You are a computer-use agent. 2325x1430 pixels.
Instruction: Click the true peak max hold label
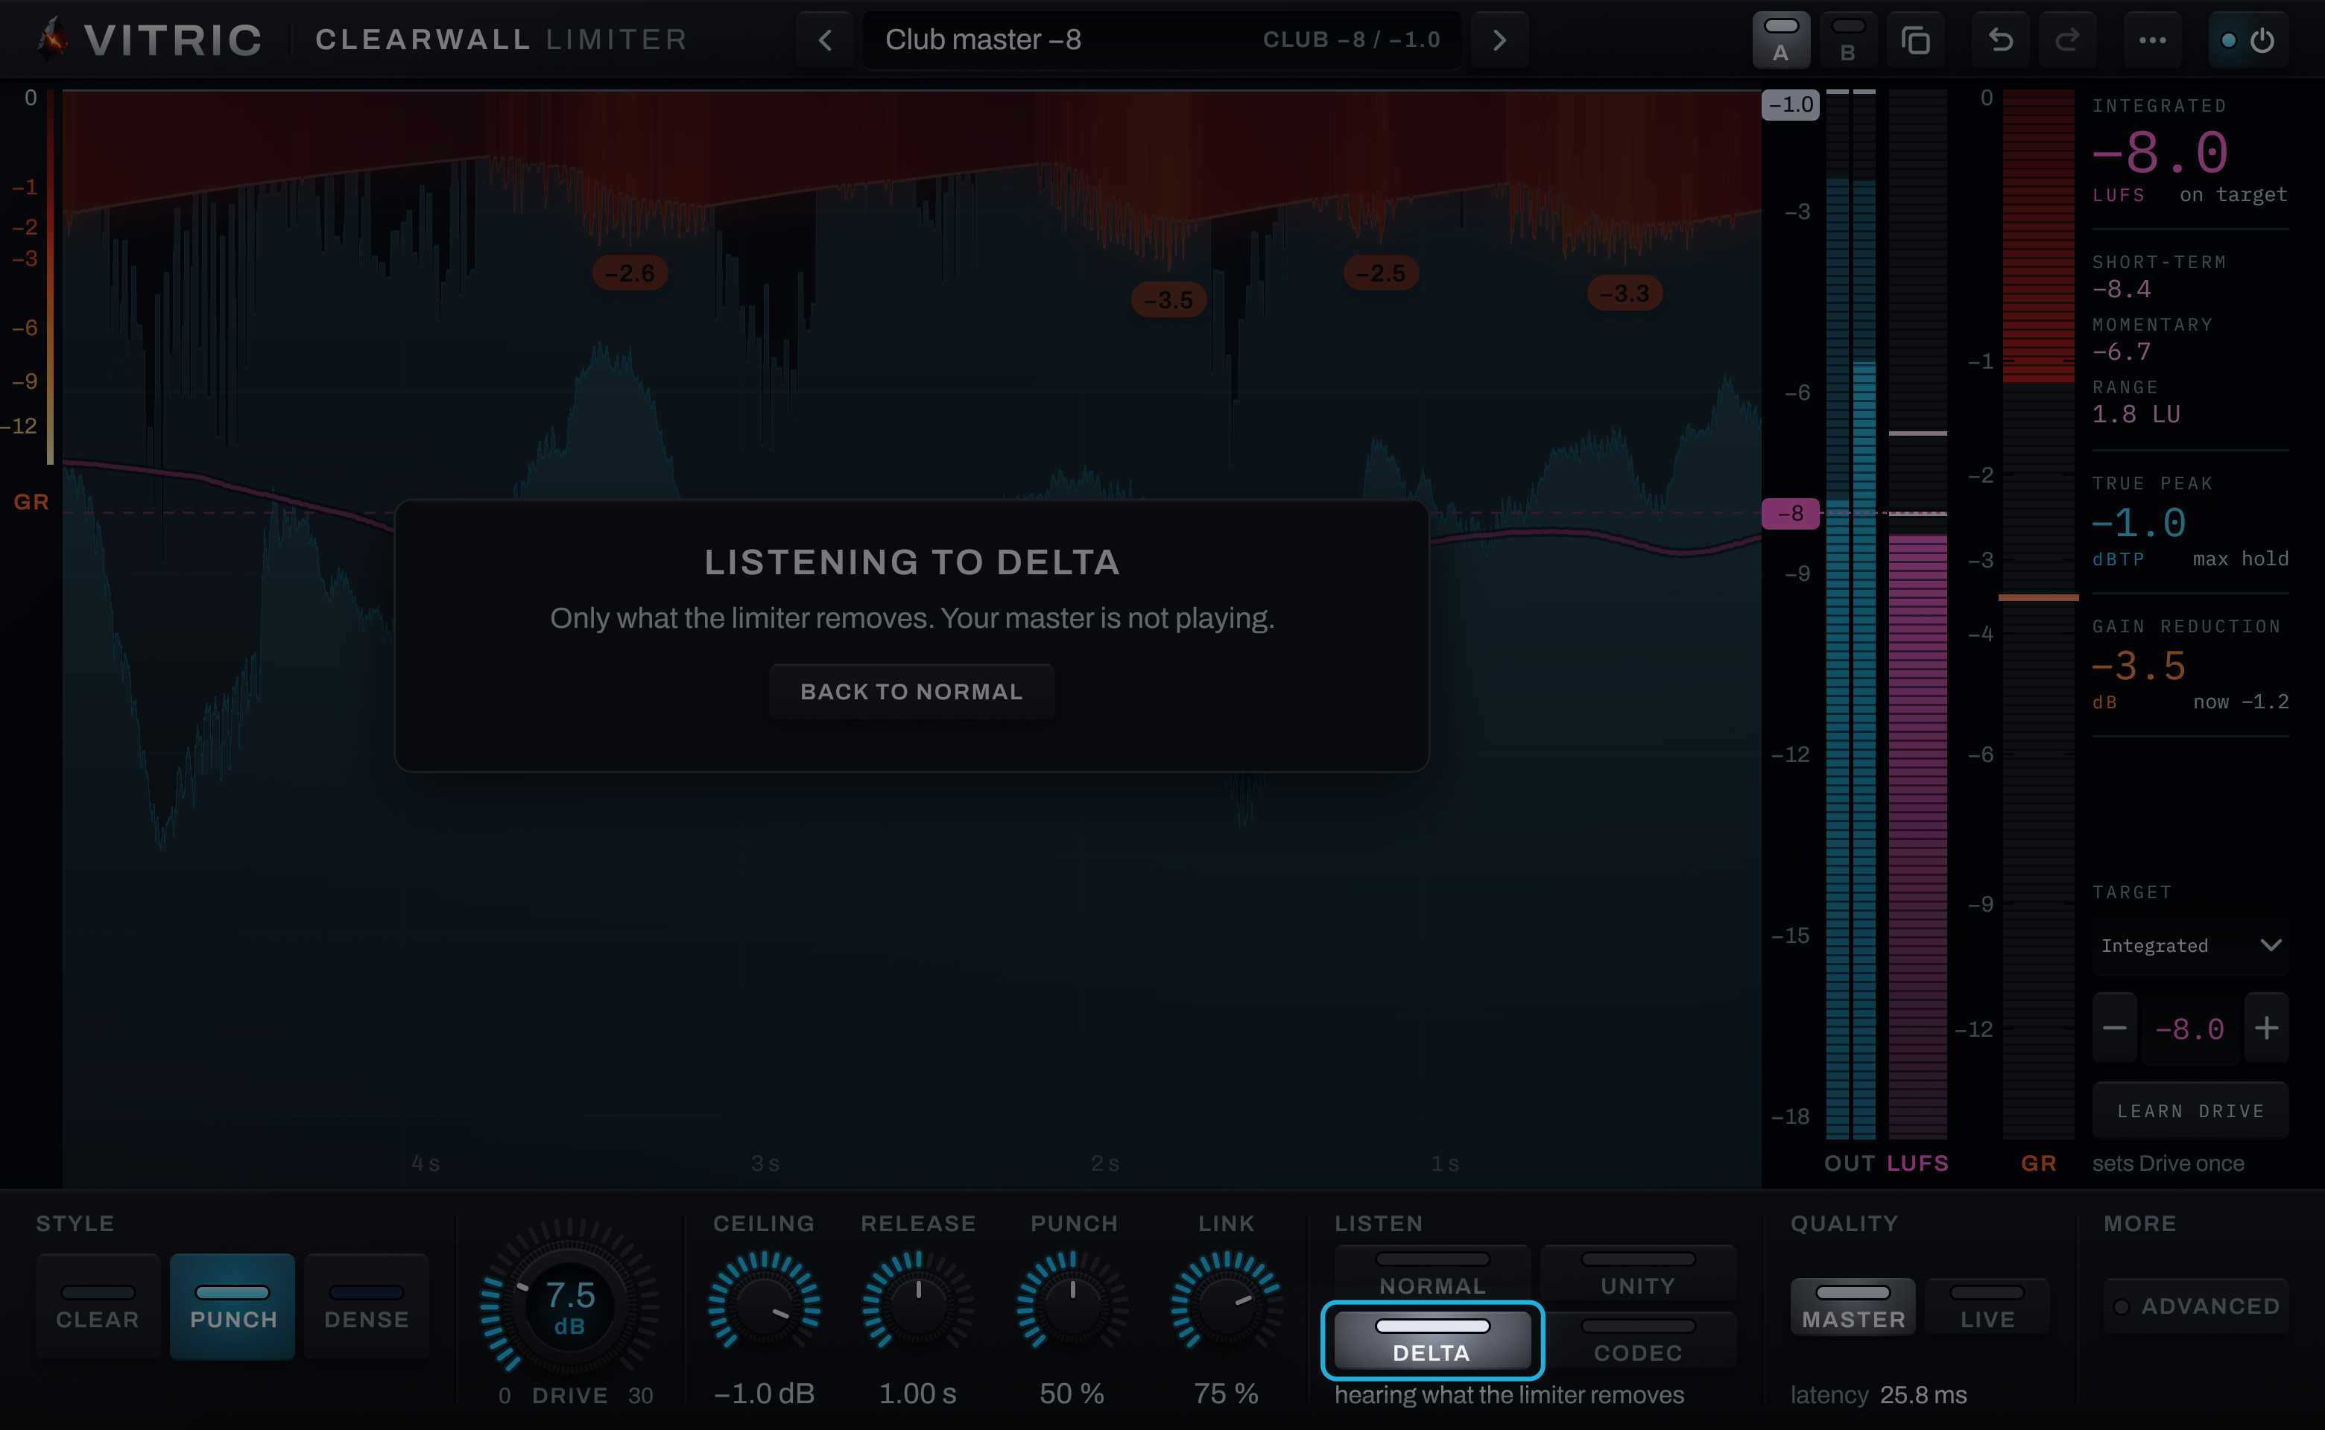(x=2241, y=559)
